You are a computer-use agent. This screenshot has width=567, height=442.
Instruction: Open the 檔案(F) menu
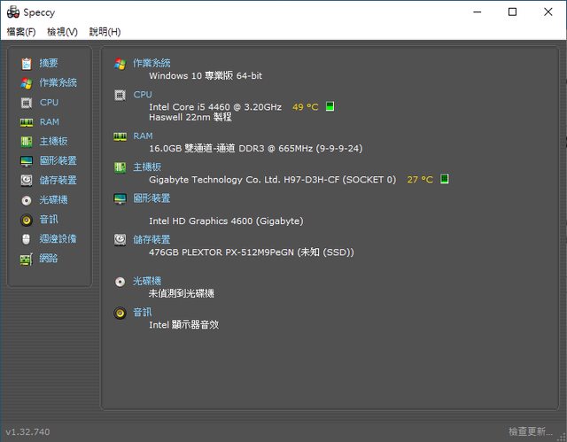21,32
